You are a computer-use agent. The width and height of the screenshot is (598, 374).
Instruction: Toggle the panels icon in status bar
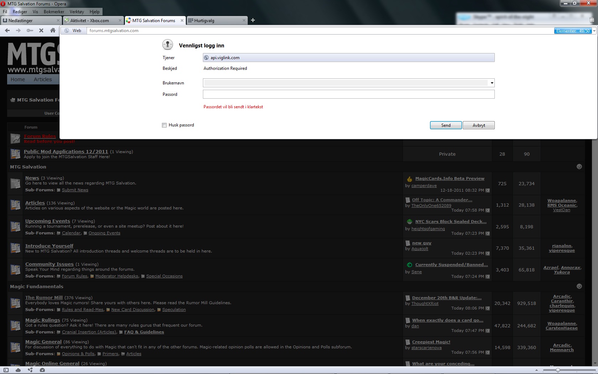(x=6, y=370)
